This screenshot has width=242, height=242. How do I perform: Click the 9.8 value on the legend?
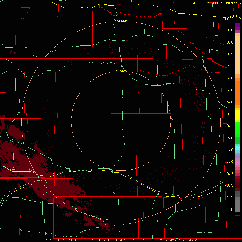(x=230, y=30)
